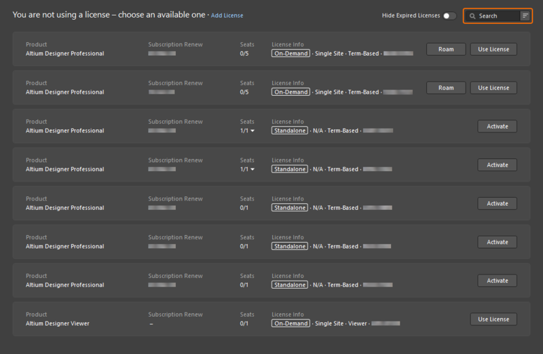Click the Add License link

[x=227, y=16]
